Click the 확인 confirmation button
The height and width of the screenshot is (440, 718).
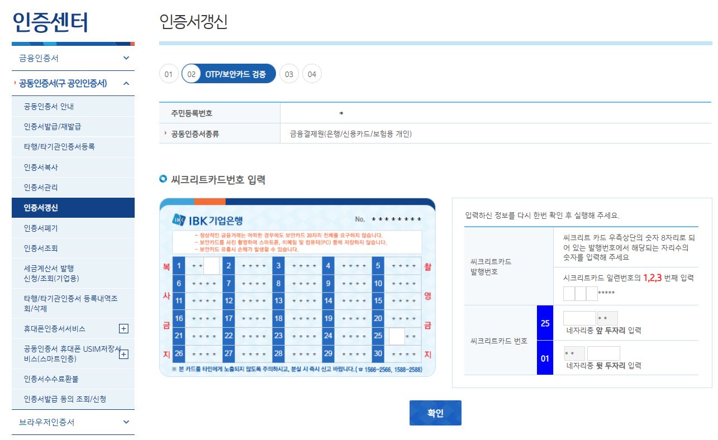tap(435, 412)
